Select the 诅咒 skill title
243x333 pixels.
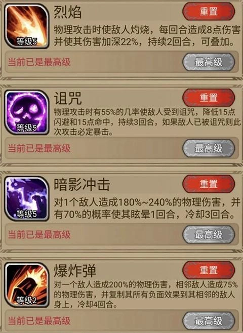tap(67, 98)
